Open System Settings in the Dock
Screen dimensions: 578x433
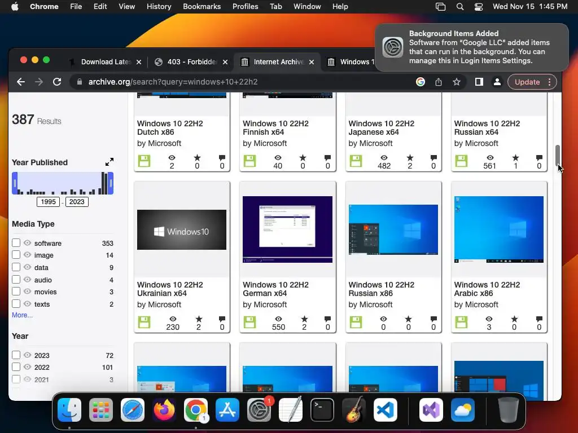coord(259,410)
